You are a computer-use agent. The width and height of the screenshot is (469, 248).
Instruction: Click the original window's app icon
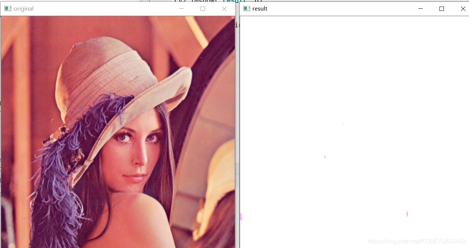(x=8, y=8)
